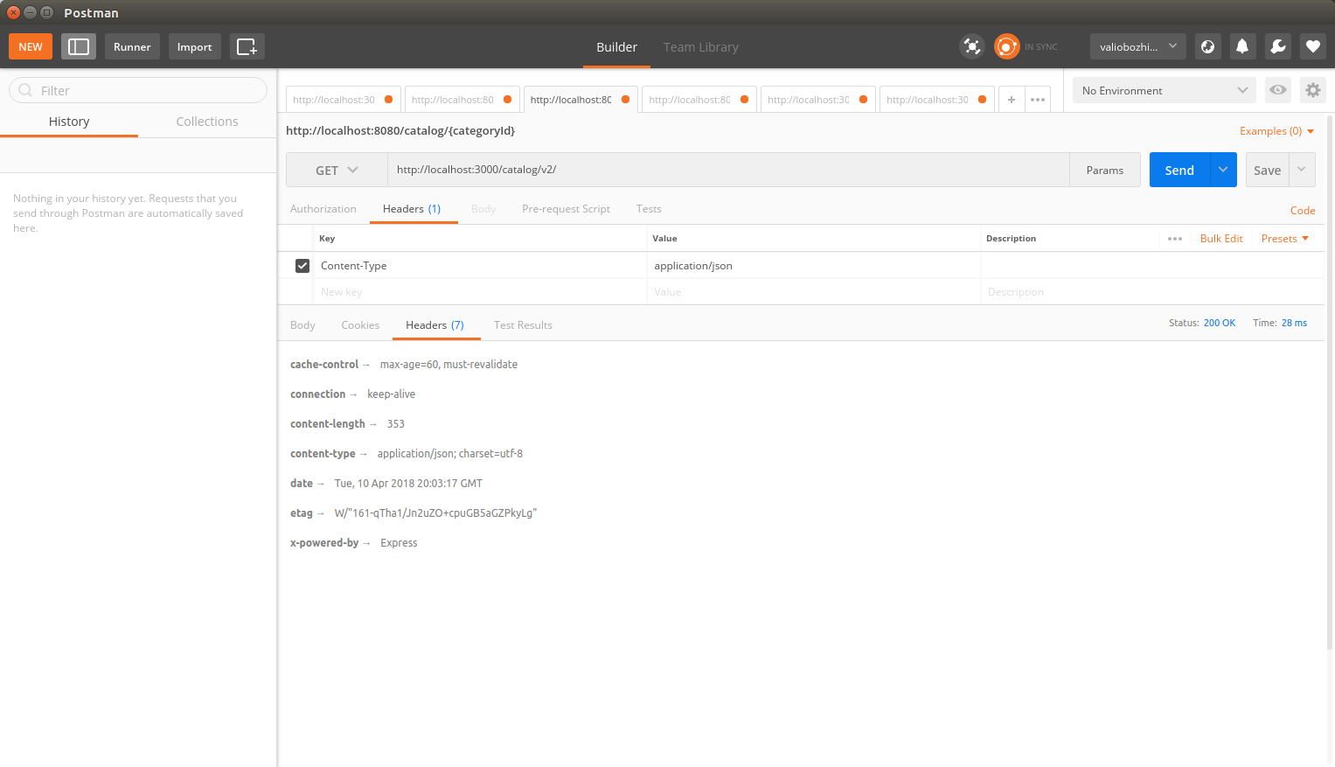Add a new request tab with the plus icon

click(x=1012, y=100)
